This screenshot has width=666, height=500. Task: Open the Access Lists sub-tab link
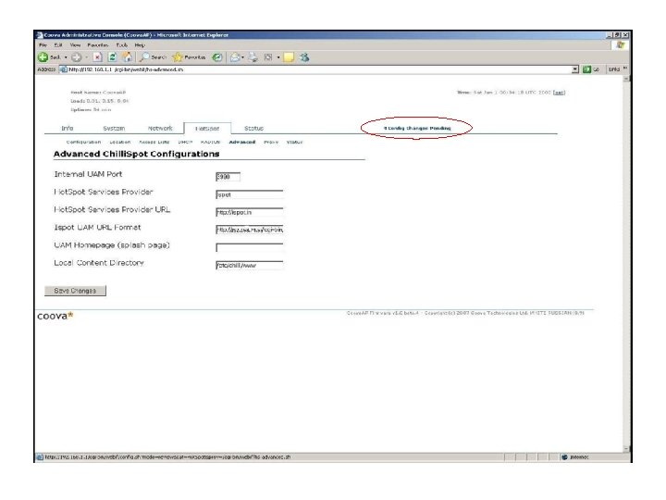154,142
